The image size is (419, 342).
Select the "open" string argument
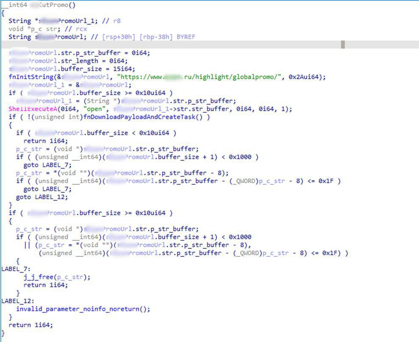pyautogui.click(x=89, y=109)
